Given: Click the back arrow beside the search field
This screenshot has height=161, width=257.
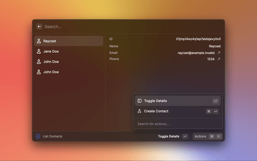Looking at the screenshot, I should pos(39,27).
